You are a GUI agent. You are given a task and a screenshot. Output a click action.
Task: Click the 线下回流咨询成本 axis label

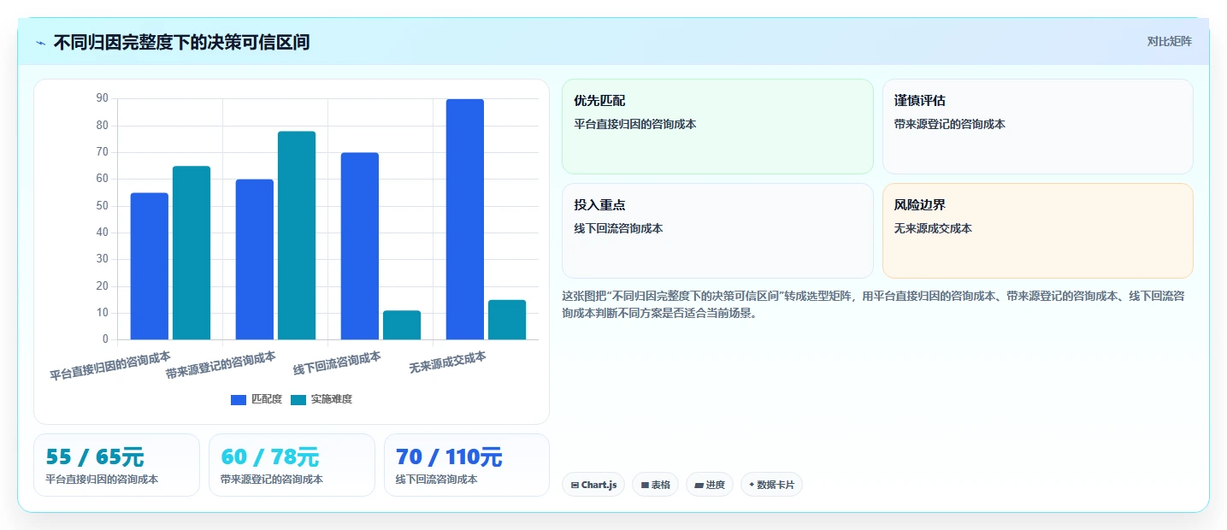coord(337,363)
